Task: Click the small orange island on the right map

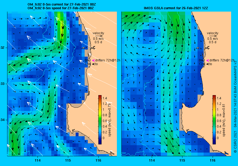Action: point(198,48)
